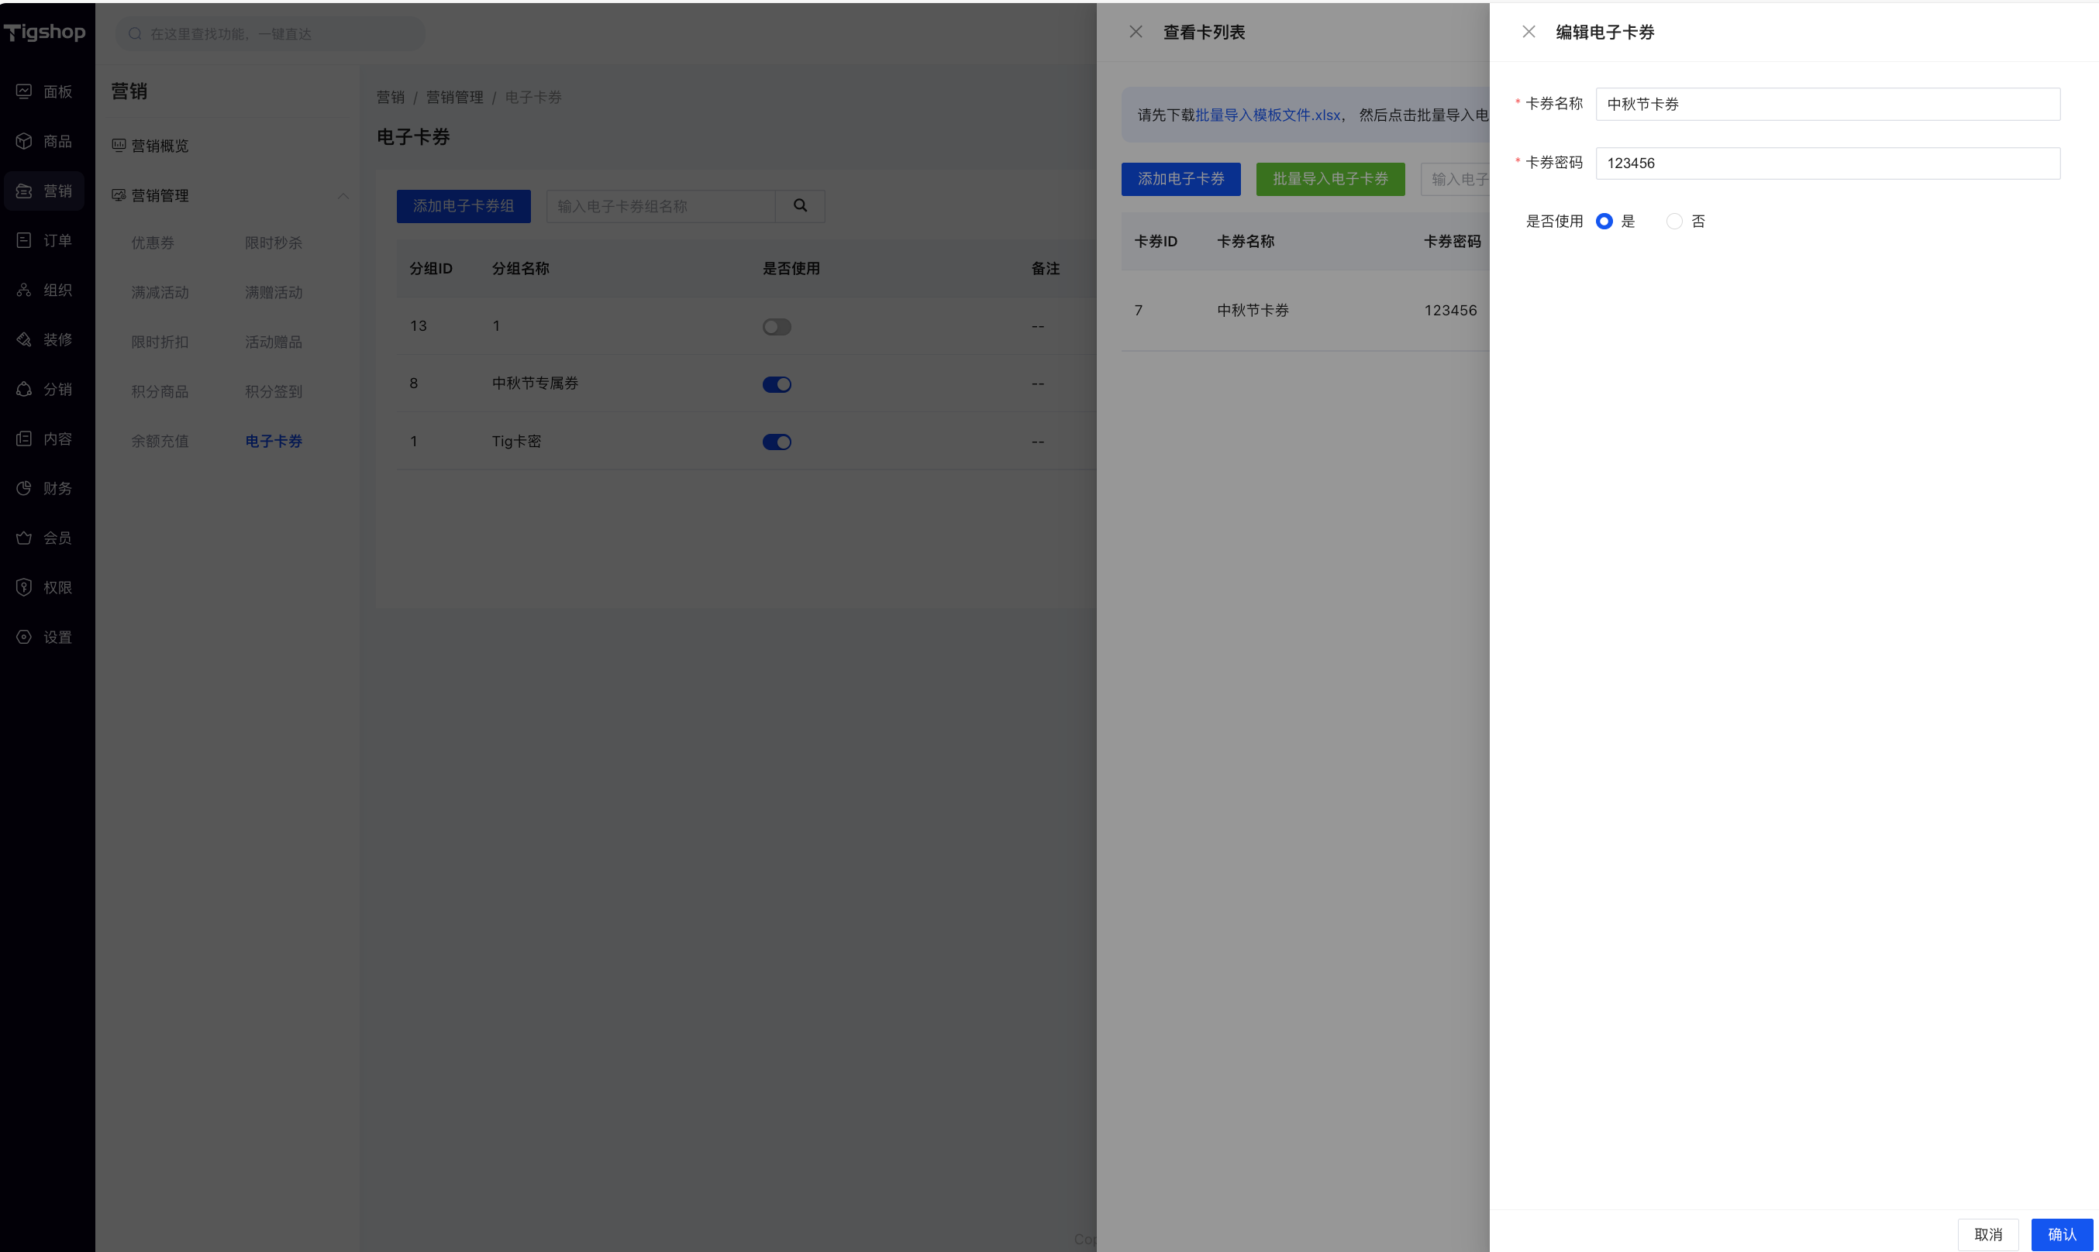This screenshot has height=1252, width=2099.
Task: Click the 卡券密码 input field
Action: tap(1826, 163)
